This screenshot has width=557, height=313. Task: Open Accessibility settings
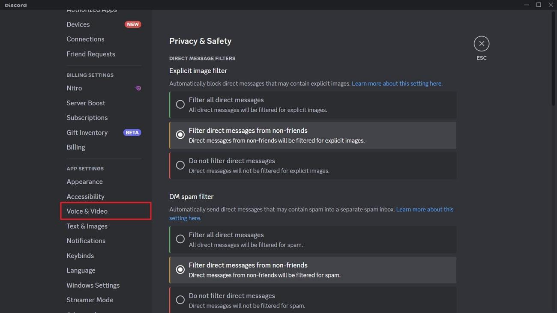click(85, 196)
